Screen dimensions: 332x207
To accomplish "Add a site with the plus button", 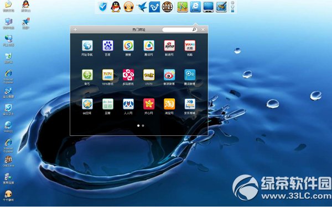I will pos(75,29).
